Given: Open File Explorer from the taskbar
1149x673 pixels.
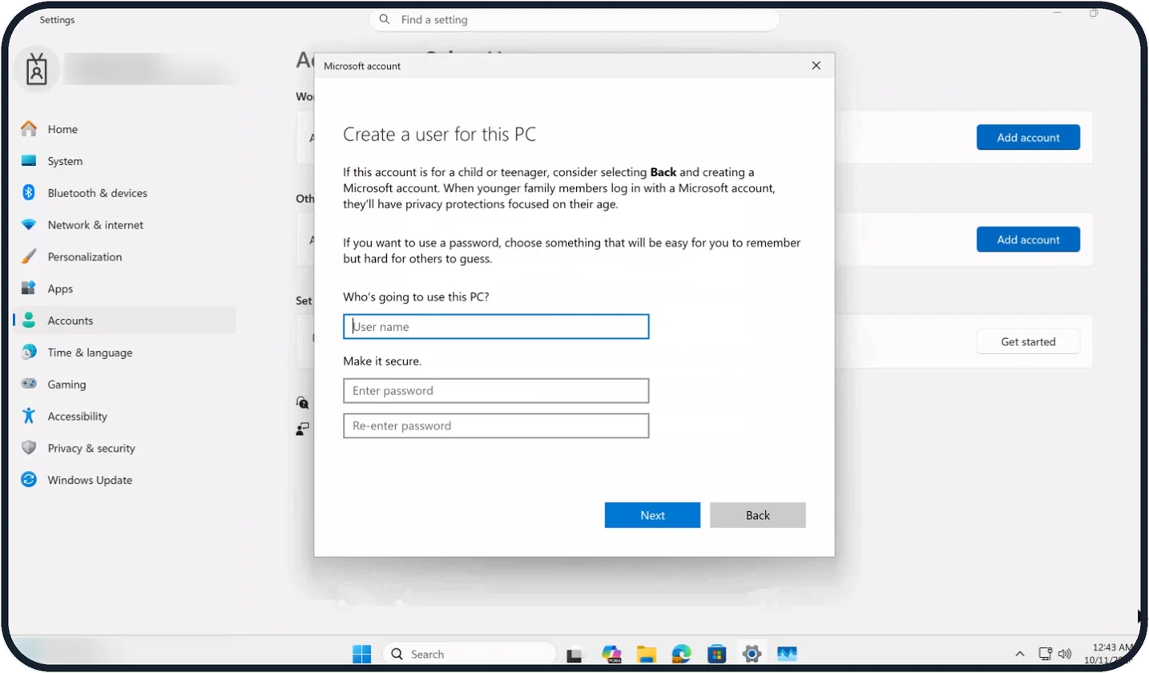Looking at the screenshot, I should point(647,654).
